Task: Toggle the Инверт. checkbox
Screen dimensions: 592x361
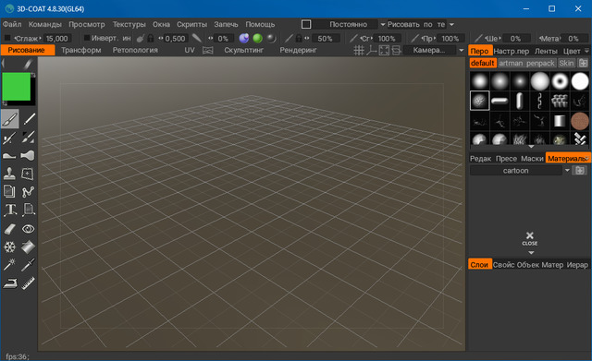Action: [x=86, y=38]
